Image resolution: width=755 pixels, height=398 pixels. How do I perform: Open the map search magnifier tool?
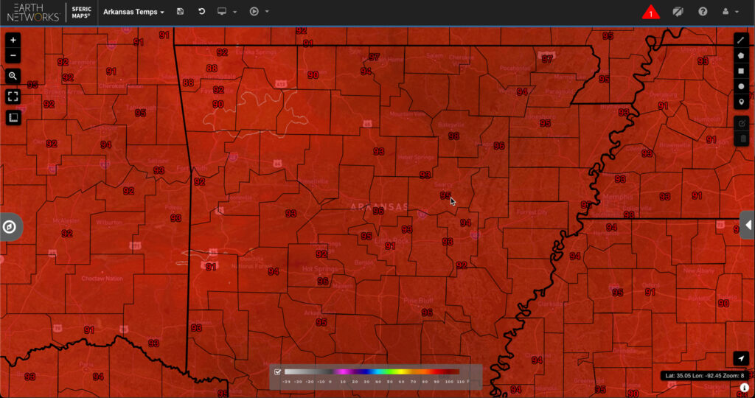point(13,76)
